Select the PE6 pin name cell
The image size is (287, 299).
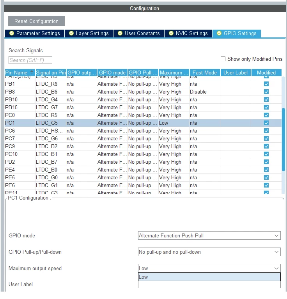pyautogui.click(x=20, y=185)
